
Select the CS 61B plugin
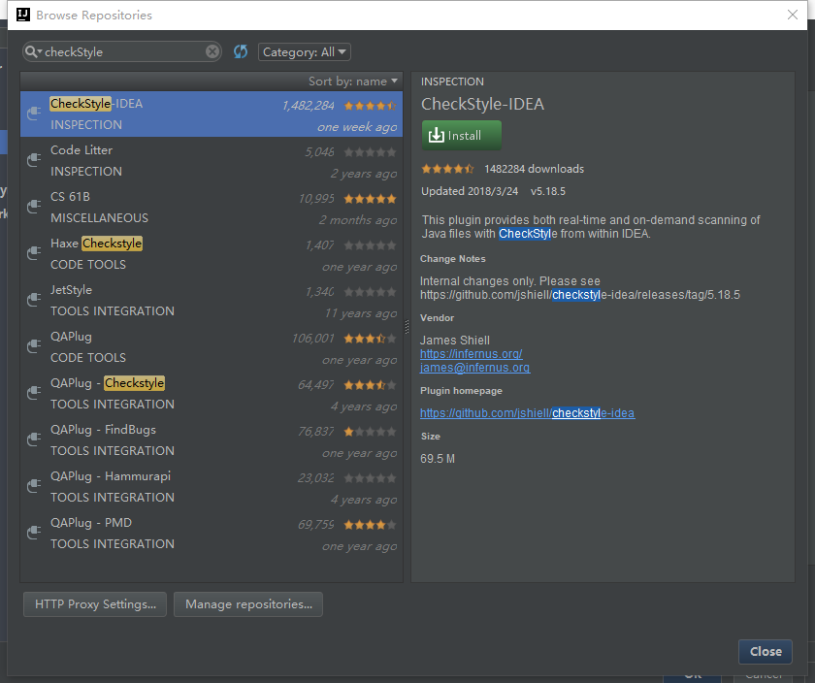point(212,207)
